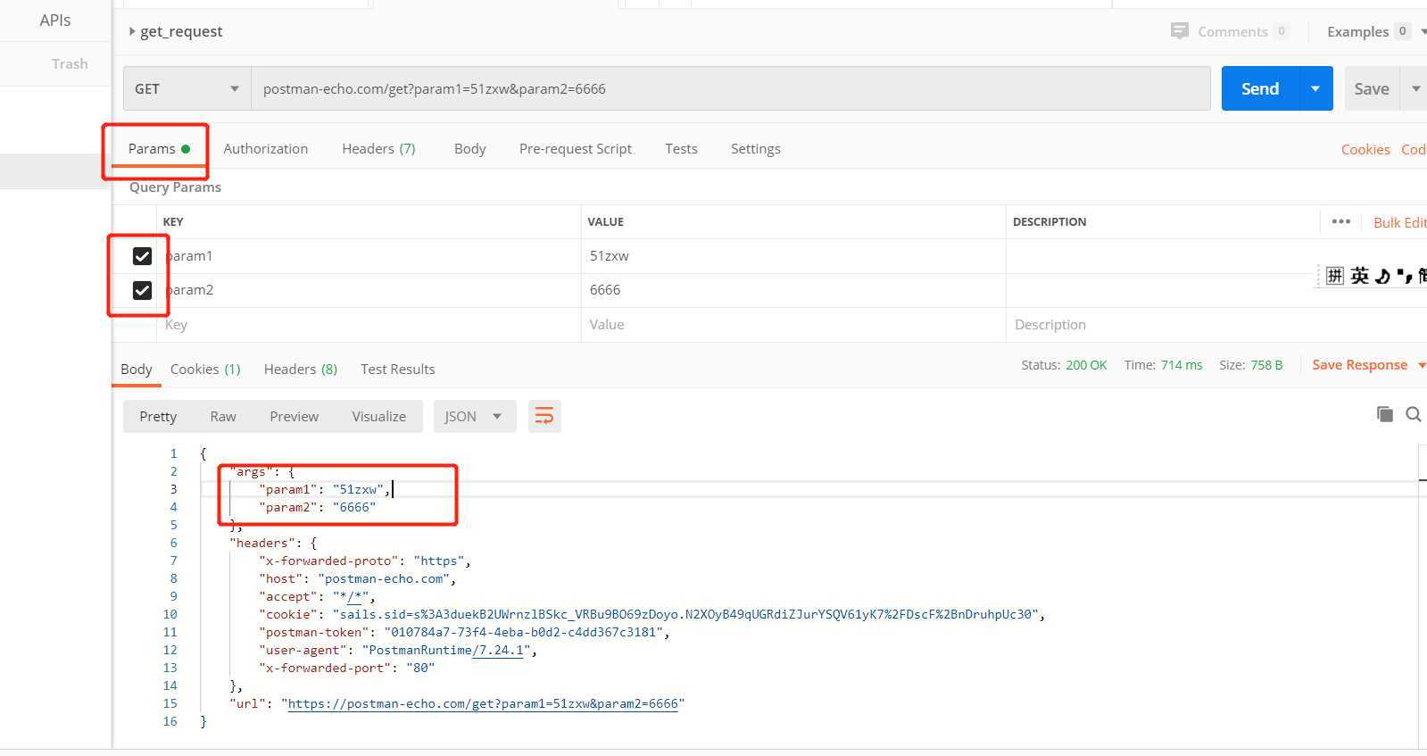1427x756 pixels.
Task: Expand the Save Response dropdown
Action: (1421, 365)
